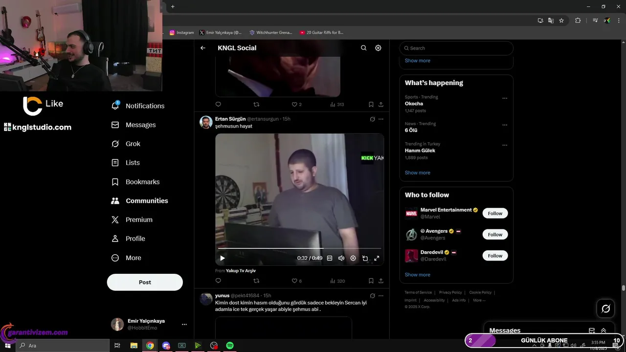The height and width of the screenshot is (352, 626).
Task: Open Grok in sidebar
Action: [126, 144]
